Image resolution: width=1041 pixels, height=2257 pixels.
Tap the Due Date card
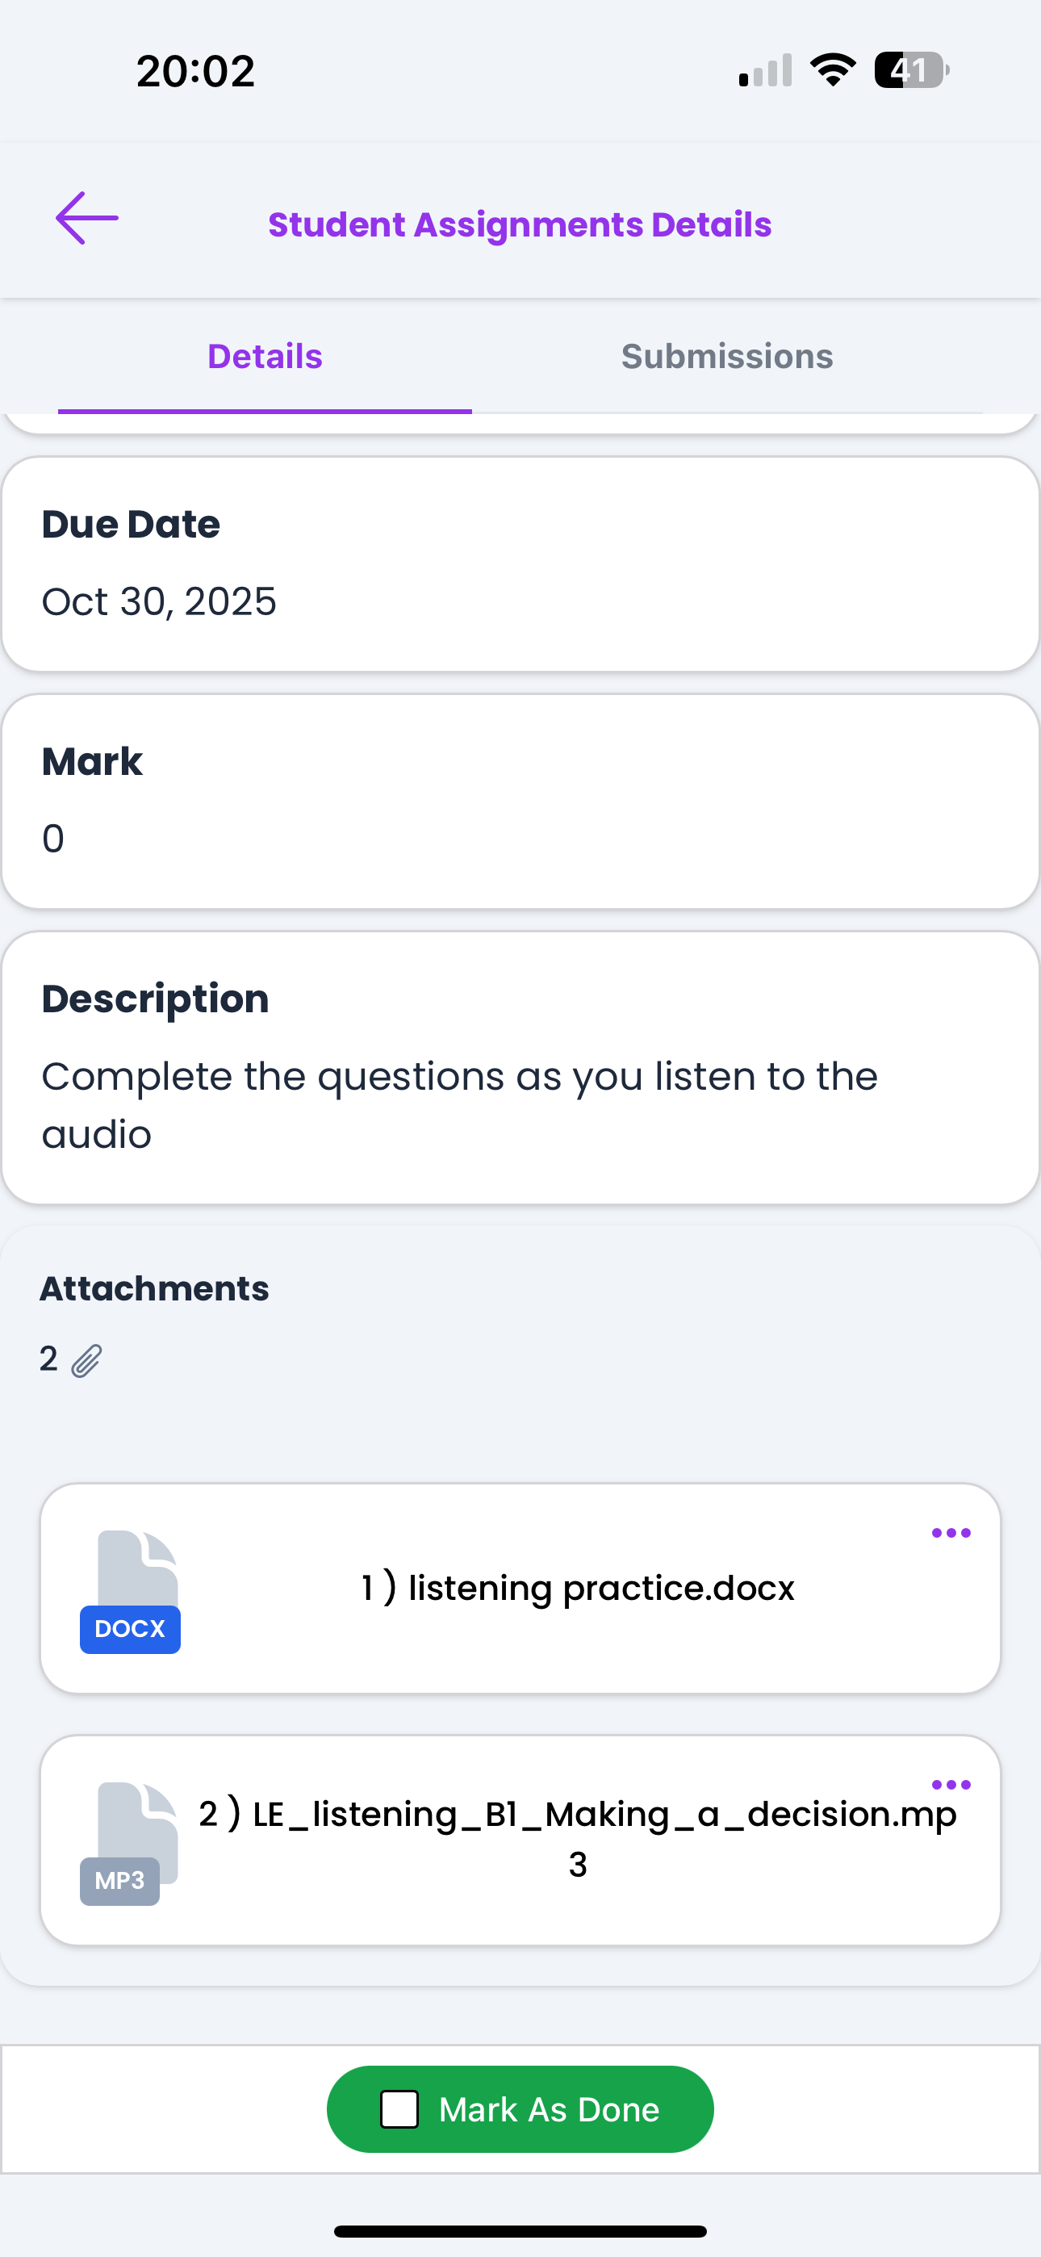pos(520,563)
